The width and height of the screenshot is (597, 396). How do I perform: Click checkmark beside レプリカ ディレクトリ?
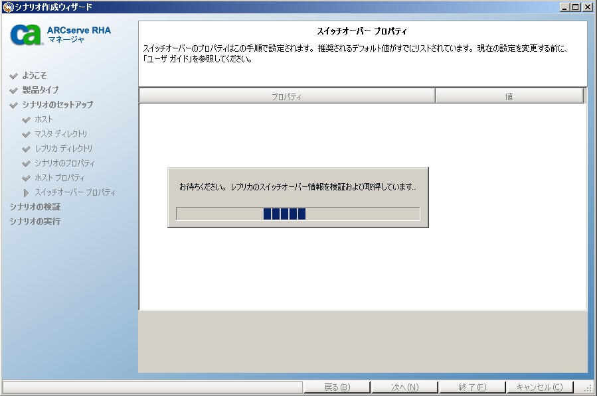point(27,149)
